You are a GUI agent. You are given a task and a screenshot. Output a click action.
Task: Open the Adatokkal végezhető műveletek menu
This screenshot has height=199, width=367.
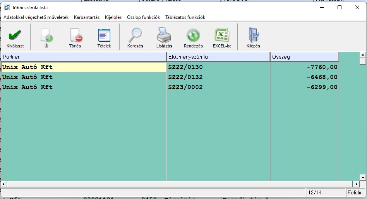coord(36,17)
